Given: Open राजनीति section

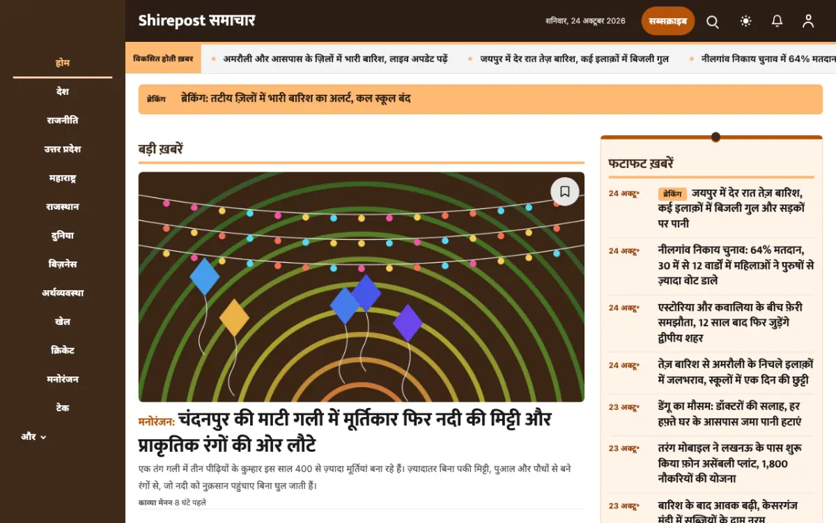Looking at the screenshot, I should pos(63,120).
